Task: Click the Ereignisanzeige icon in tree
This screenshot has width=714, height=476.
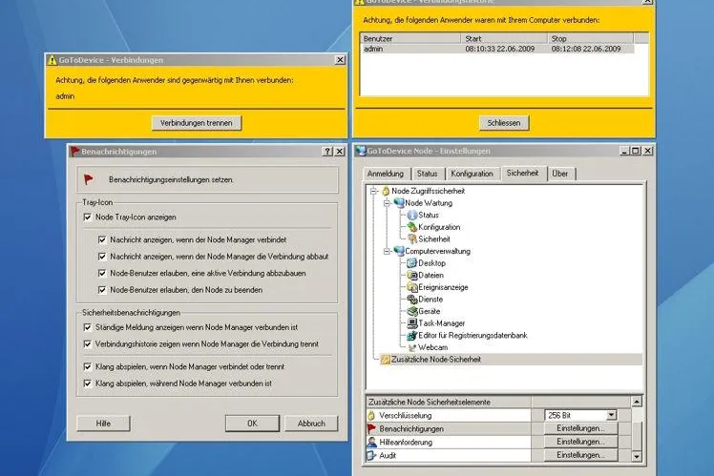Action: click(412, 287)
